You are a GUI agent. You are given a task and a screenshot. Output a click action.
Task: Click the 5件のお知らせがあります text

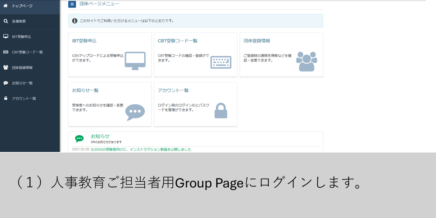coord(106,142)
